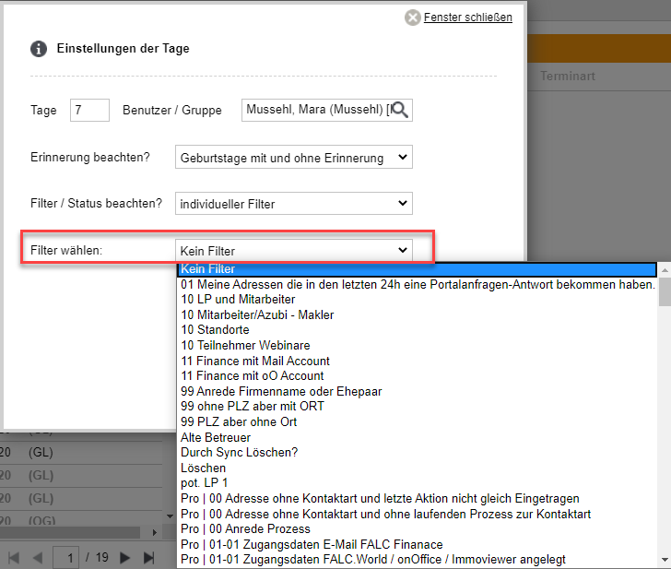Go to the next page arrow
The height and width of the screenshot is (569, 671).
coord(125,557)
